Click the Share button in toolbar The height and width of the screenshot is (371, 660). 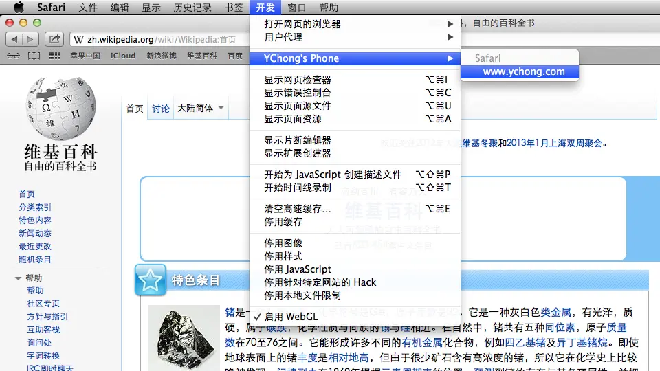coord(54,39)
